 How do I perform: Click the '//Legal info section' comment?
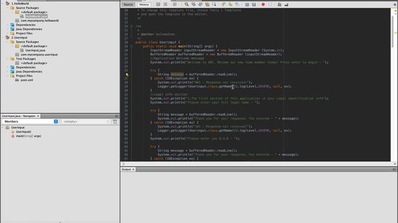click(x=169, y=94)
